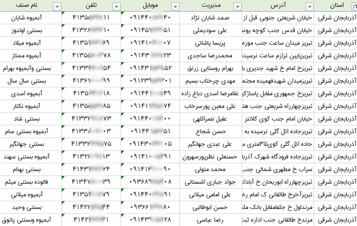
Task: Click the manager name علی معین پورسرخاب
Action: tap(210, 106)
